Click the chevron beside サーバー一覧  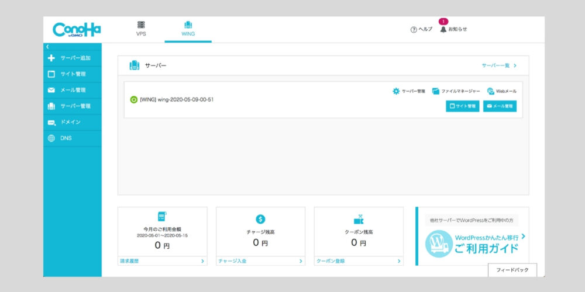[515, 65]
